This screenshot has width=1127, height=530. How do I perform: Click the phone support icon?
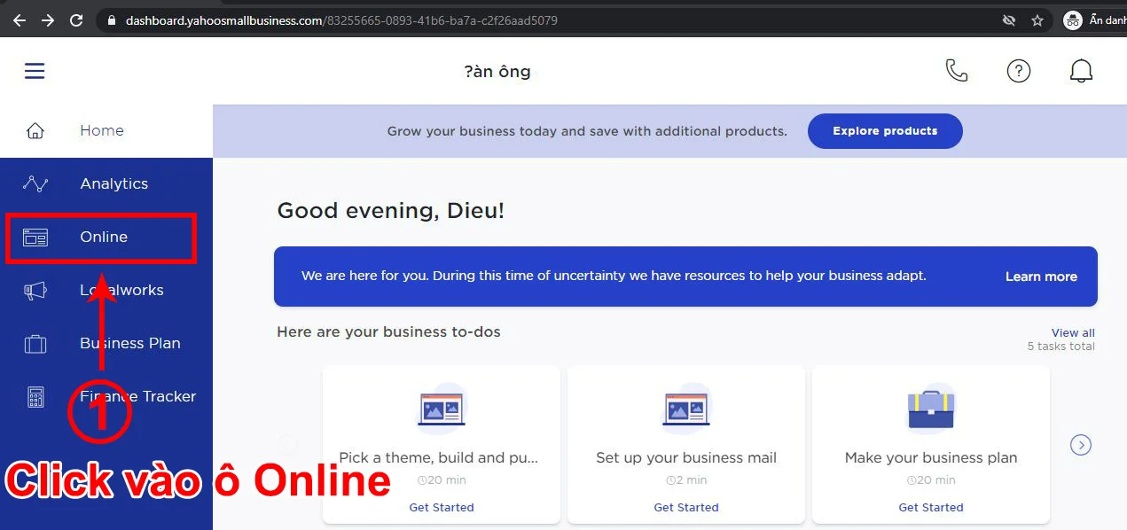click(957, 71)
